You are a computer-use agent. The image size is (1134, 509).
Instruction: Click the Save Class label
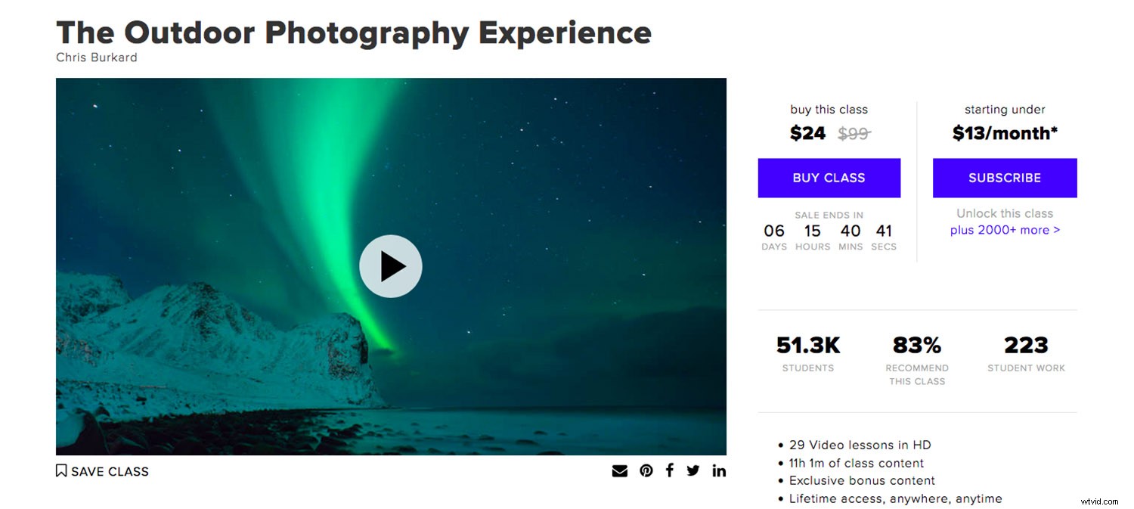pos(109,470)
